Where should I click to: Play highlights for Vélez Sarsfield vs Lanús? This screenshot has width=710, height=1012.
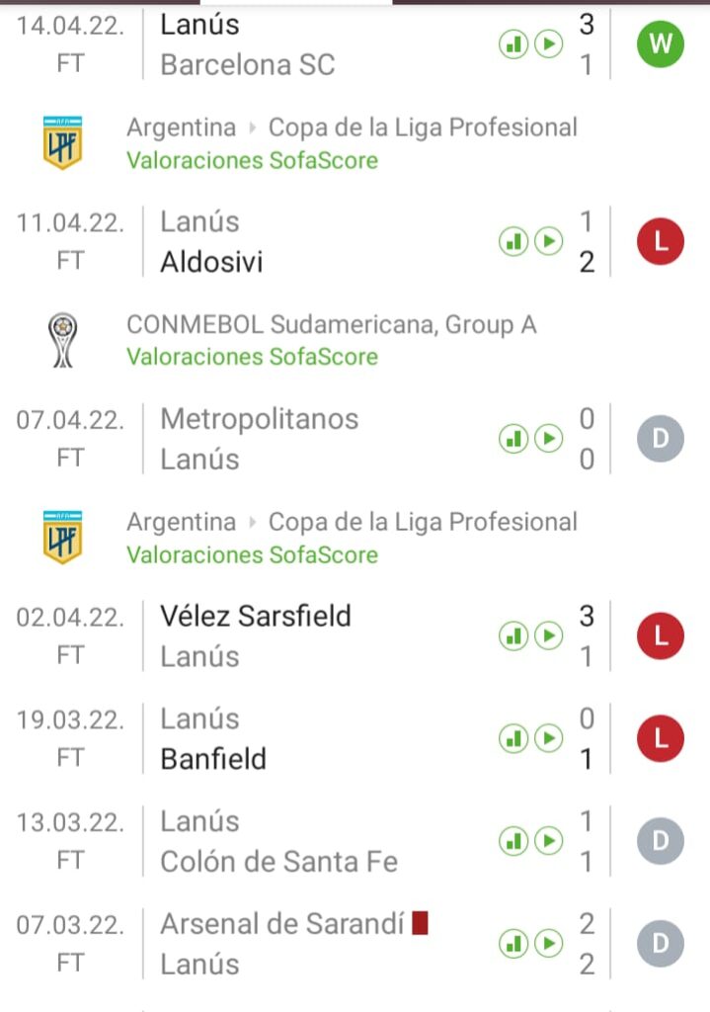click(548, 635)
